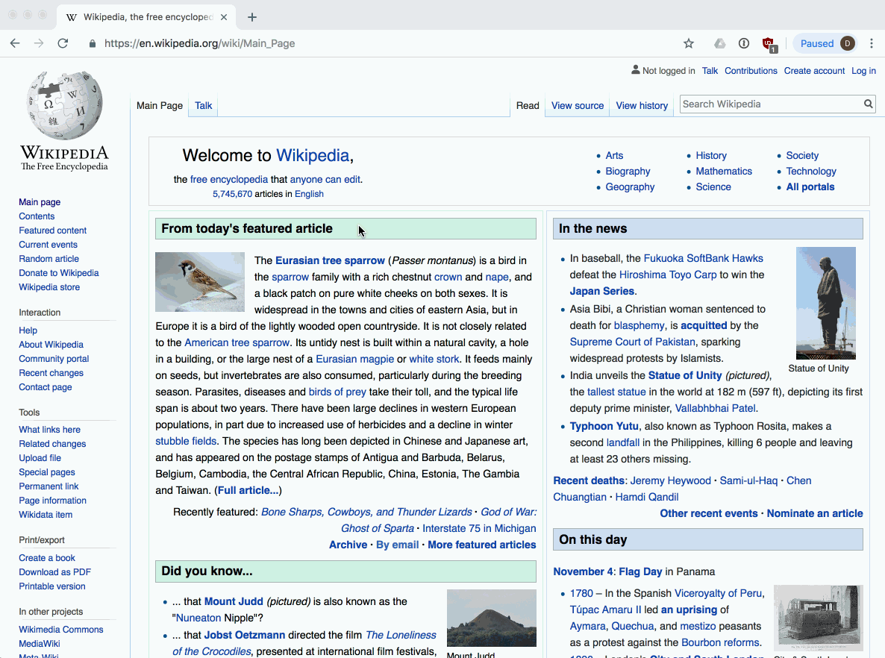Switch to the Talk page tab
This screenshot has height=658, width=885.
pos(203,105)
